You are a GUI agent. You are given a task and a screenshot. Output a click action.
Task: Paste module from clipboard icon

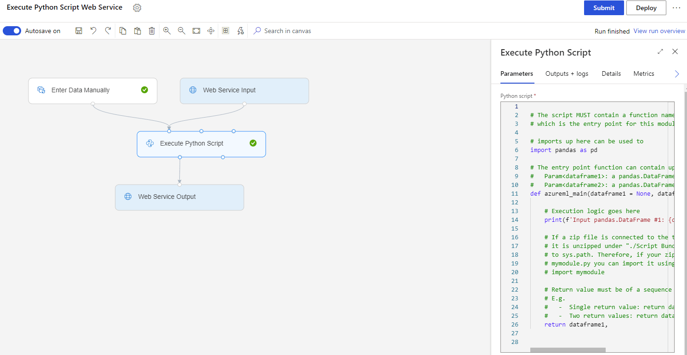point(137,31)
